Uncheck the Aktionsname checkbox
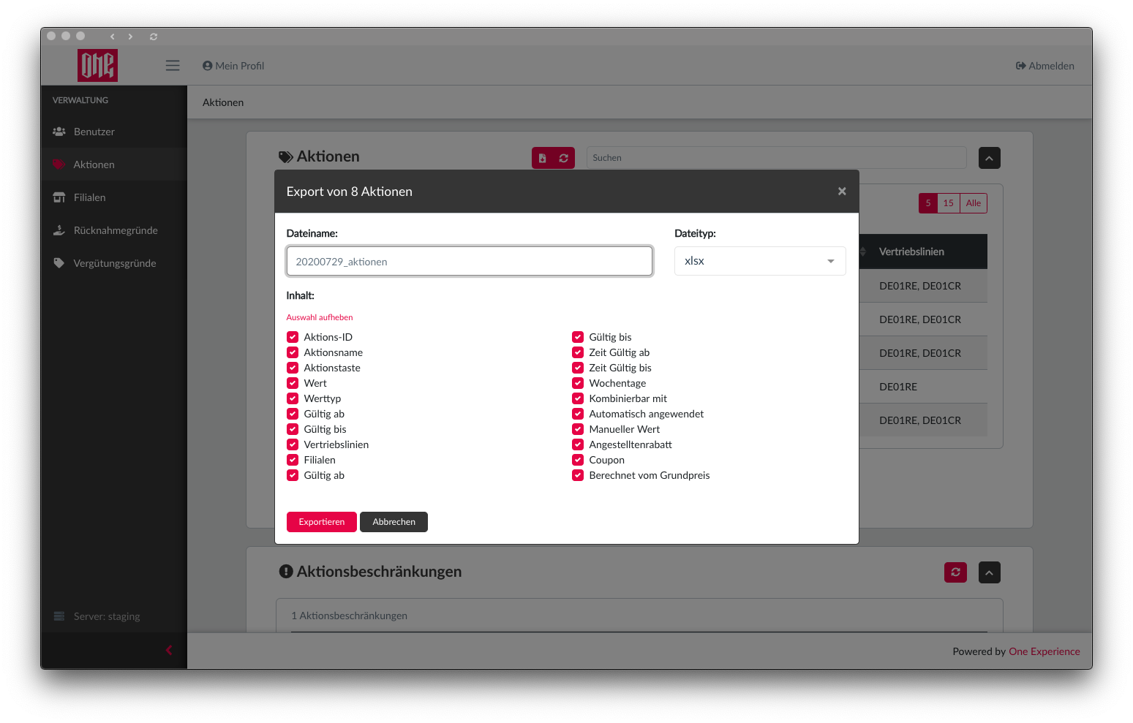Screen dimensions: 1133x723 293,352
